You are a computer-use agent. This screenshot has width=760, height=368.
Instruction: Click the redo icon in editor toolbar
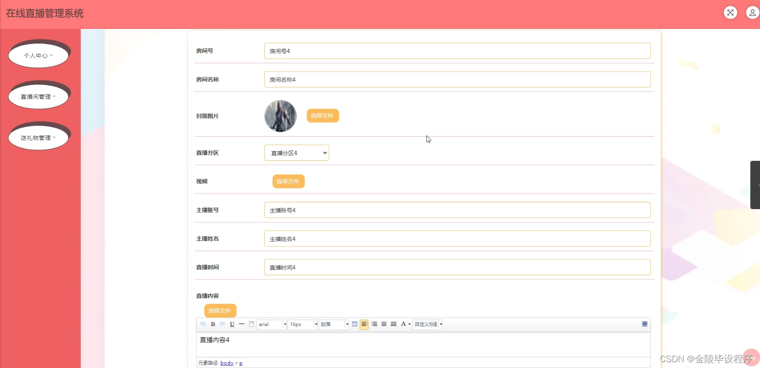pos(222,324)
